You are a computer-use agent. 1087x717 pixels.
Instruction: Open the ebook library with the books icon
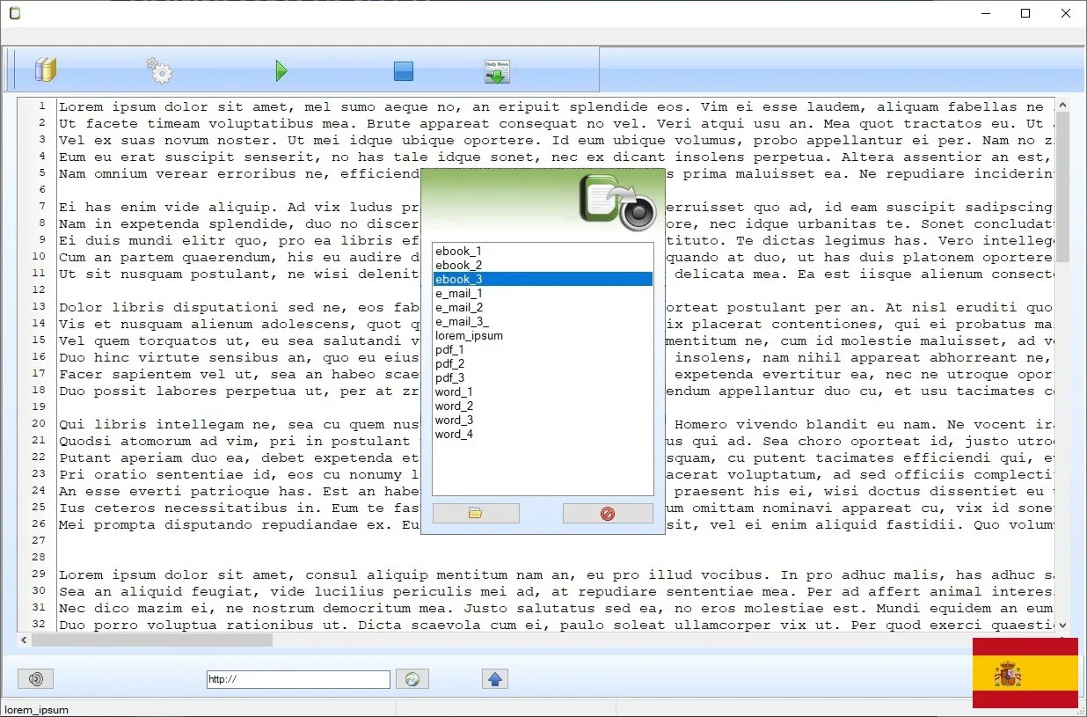(45, 70)
